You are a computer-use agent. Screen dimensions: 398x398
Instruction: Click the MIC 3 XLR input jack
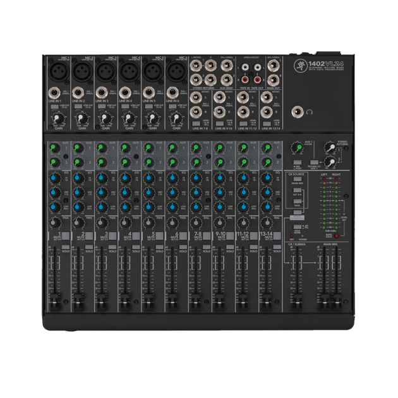point(107,71)
